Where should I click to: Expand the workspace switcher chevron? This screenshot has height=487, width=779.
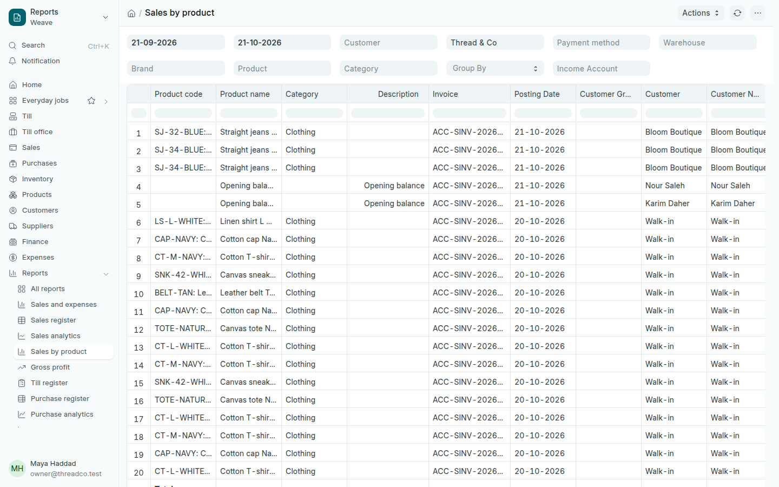pyautogui.click(x=105, y=17)
